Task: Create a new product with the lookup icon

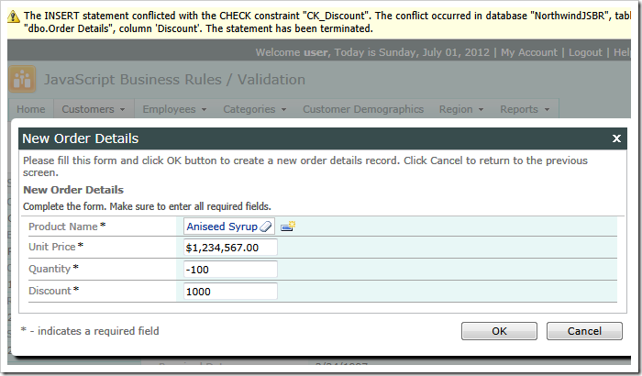Action: click(288, 227)
